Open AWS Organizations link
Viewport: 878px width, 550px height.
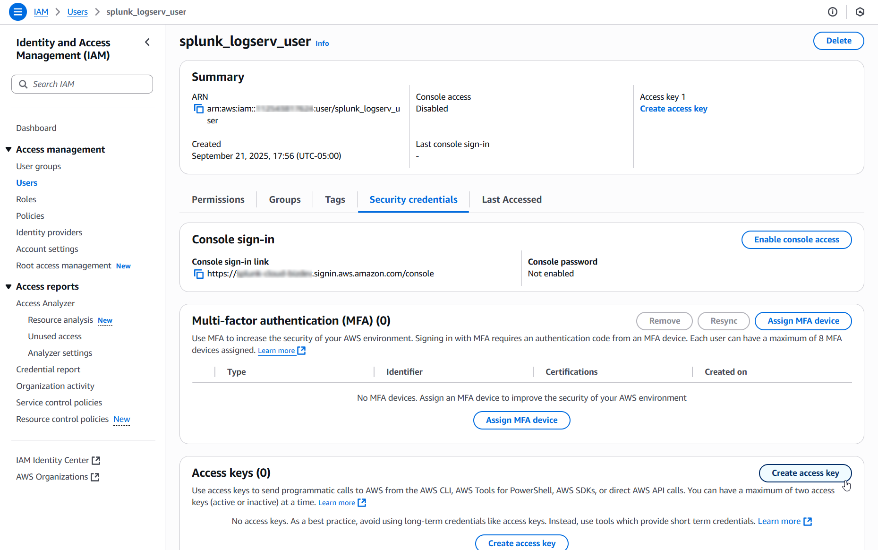(x=52, y=477)
